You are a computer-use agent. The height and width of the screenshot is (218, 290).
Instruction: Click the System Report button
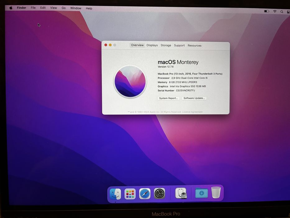tap(168, 98)
